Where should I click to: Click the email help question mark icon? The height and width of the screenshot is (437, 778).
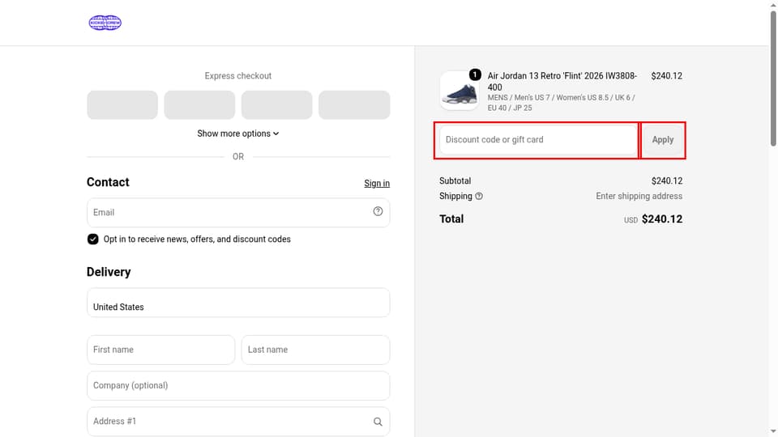click(378, 211)
